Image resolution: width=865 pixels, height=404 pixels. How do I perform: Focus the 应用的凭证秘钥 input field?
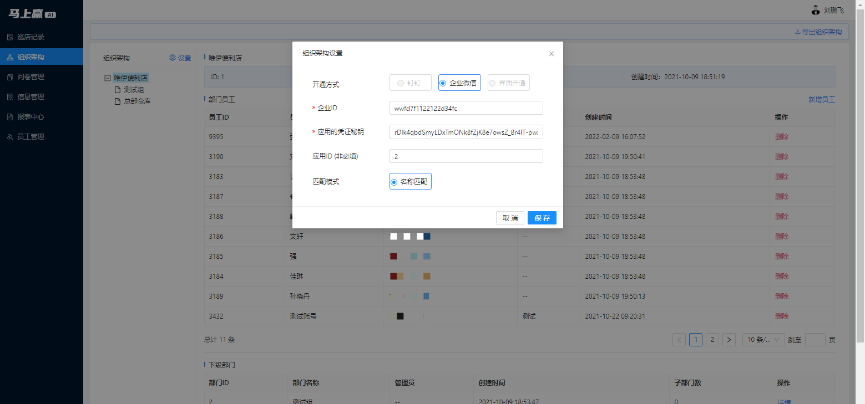point(466,132)
